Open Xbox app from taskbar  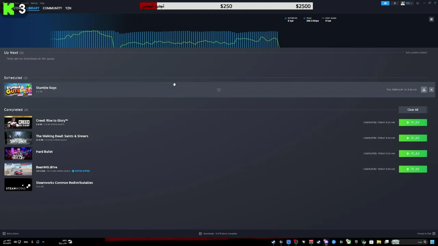point(349,242)
